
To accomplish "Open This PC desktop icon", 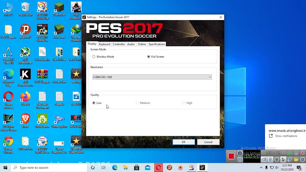I will 8,10.
